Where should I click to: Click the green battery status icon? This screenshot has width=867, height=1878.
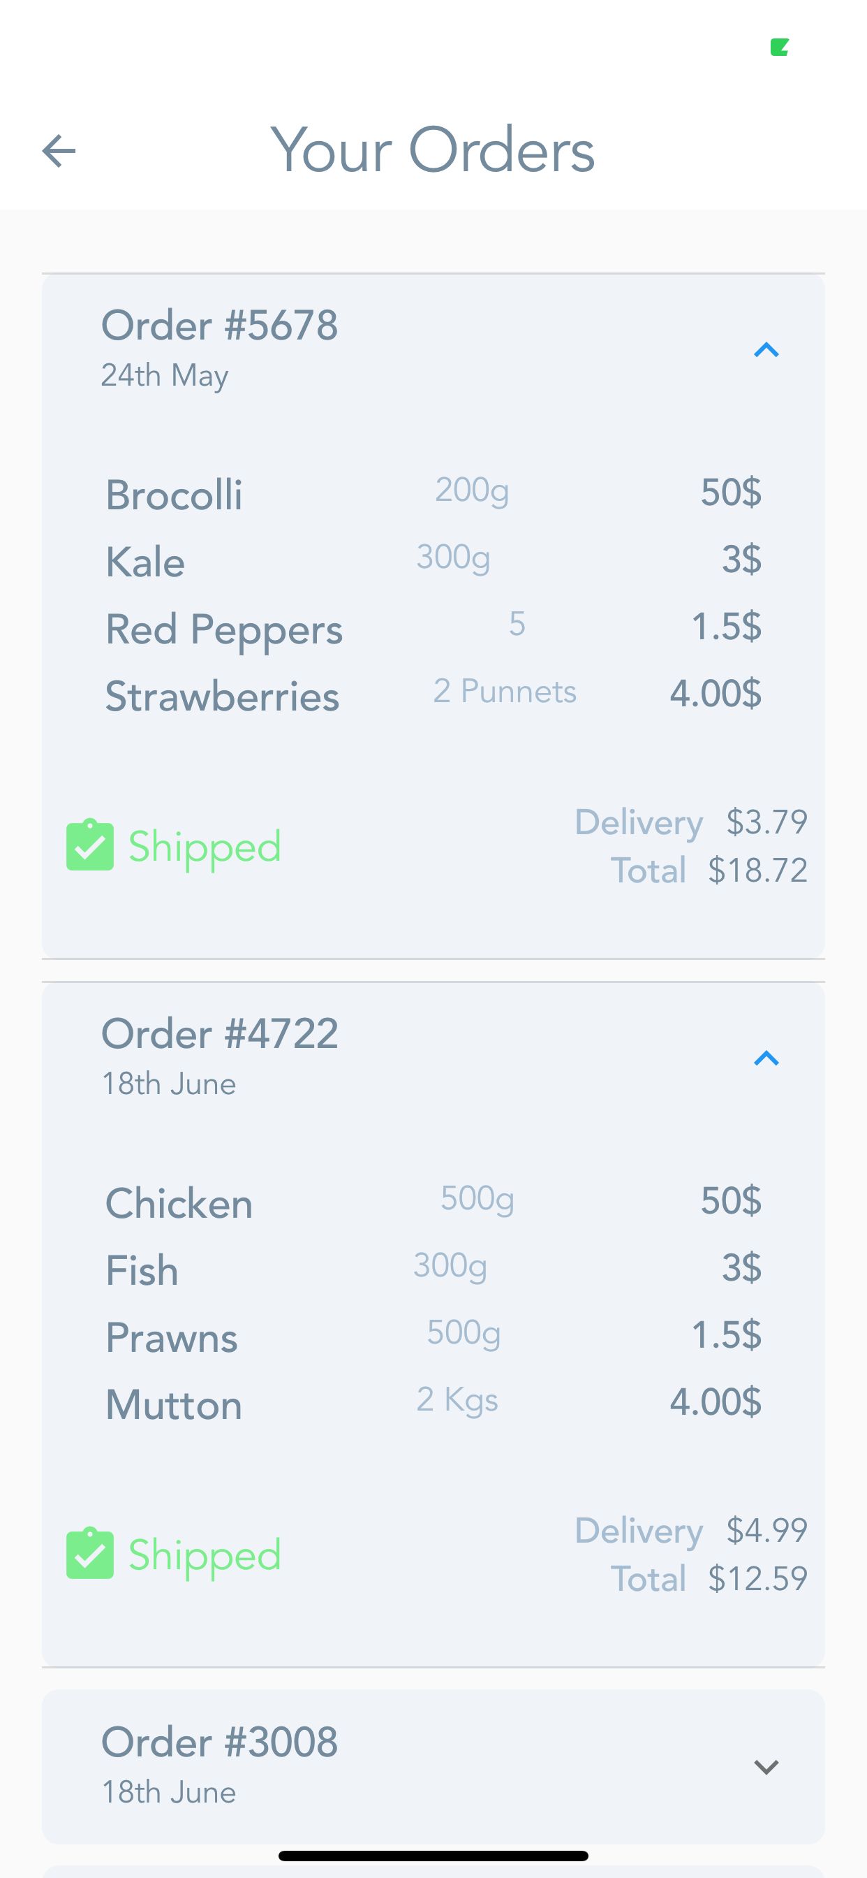click(x=780, y=48)
